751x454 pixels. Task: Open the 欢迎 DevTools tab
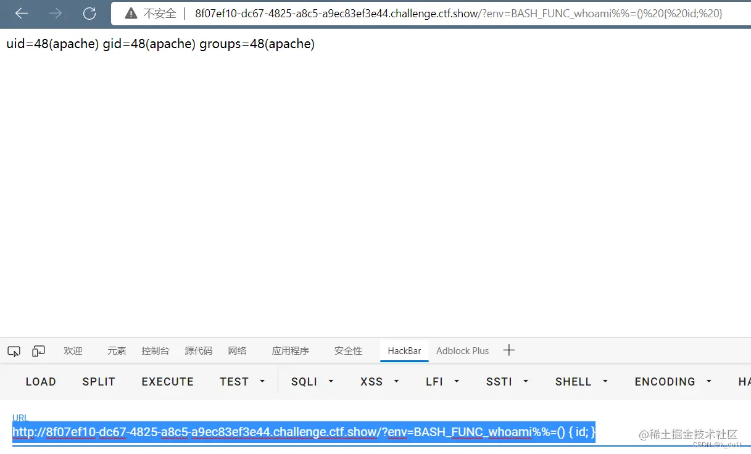(73, 350)
